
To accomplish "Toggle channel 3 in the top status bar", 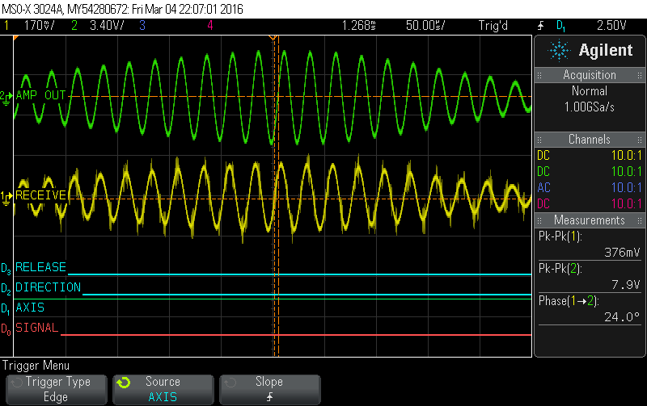I will (142, 25).
